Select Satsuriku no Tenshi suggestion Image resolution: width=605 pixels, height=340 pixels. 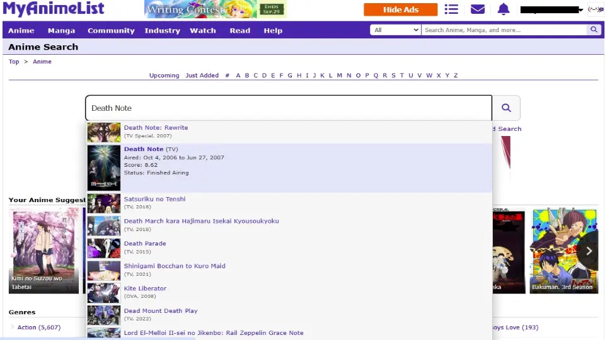[155, 199]
